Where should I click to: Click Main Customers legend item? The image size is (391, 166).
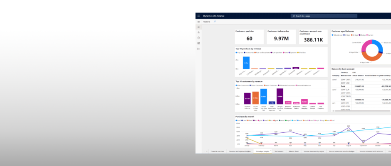pos(242,85)
